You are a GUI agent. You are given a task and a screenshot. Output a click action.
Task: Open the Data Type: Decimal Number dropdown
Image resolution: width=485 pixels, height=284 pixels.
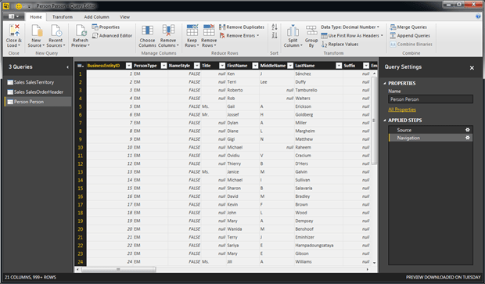click(x=350, y=27)
